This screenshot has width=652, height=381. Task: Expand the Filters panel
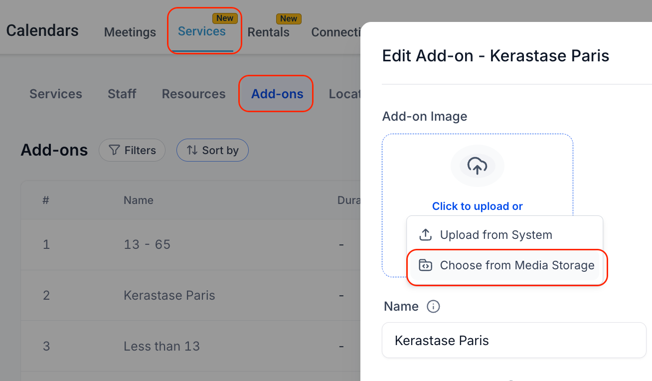[x=132, y=150]
